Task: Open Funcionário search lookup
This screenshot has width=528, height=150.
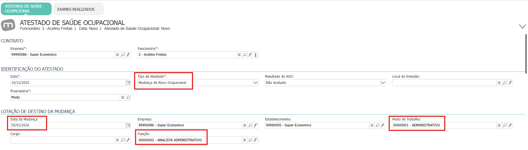Action: (245, 55)
